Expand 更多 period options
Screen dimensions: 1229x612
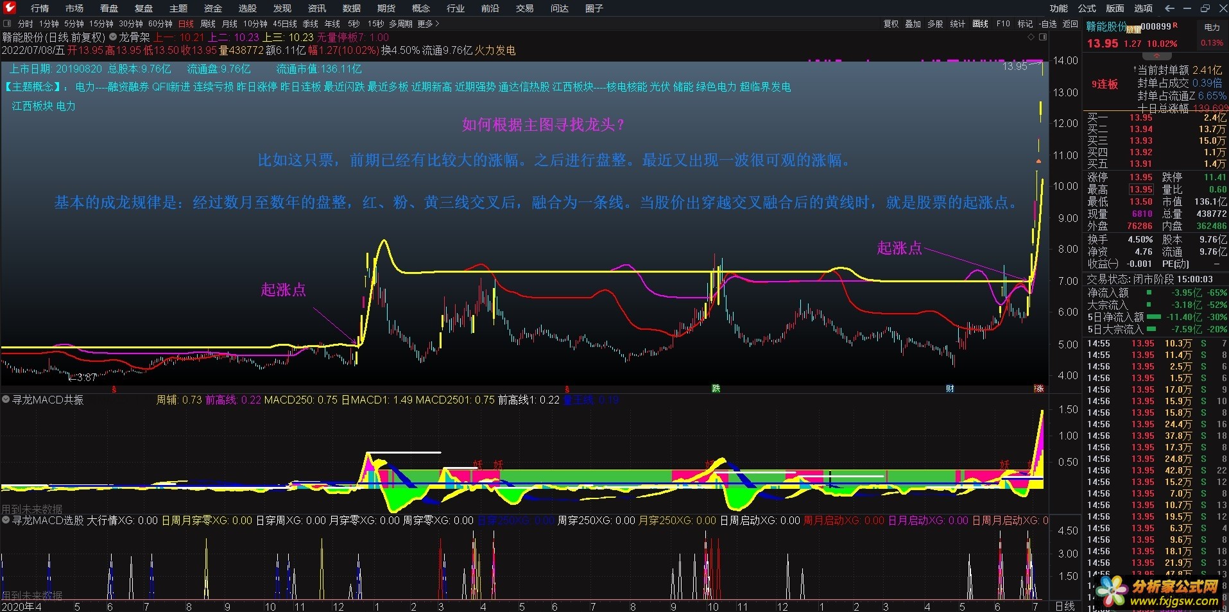428,24
